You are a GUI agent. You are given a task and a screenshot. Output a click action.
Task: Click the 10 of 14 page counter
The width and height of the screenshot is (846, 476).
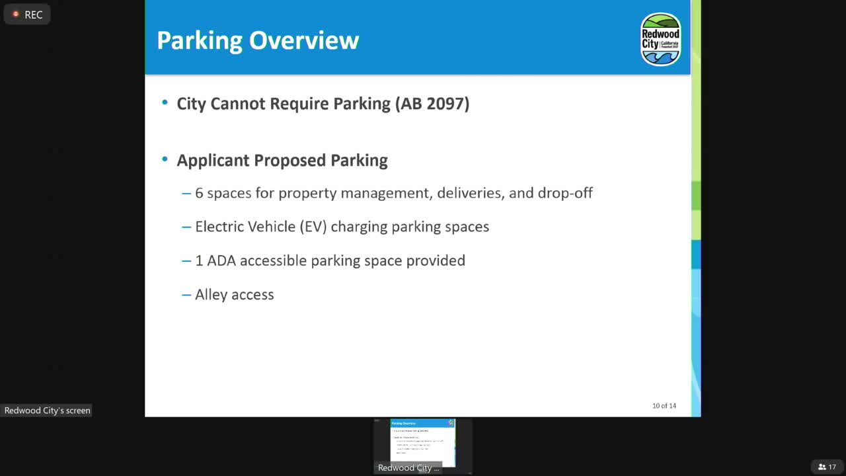pos(664,406)
